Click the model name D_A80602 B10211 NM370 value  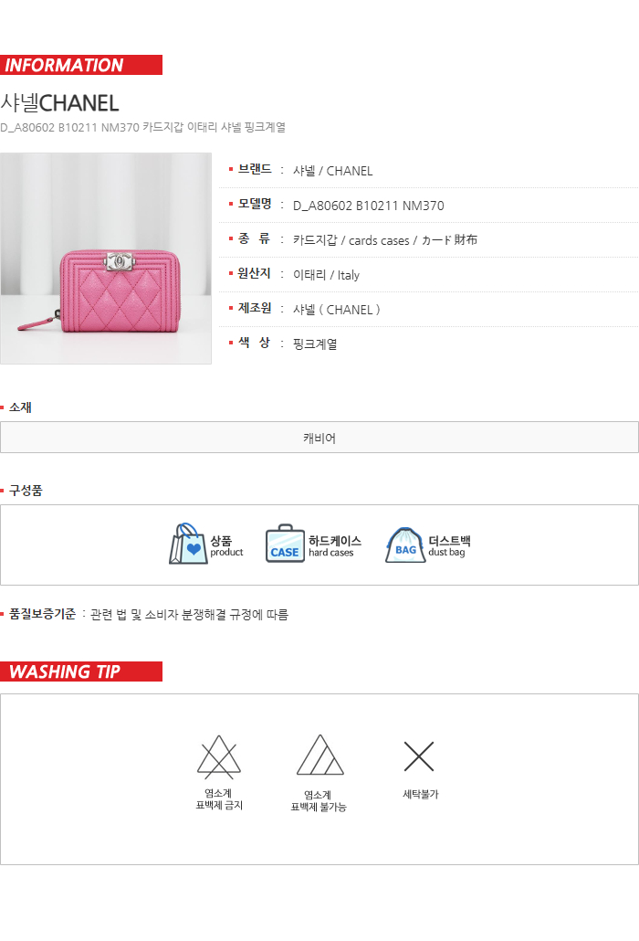pos(368,206)
